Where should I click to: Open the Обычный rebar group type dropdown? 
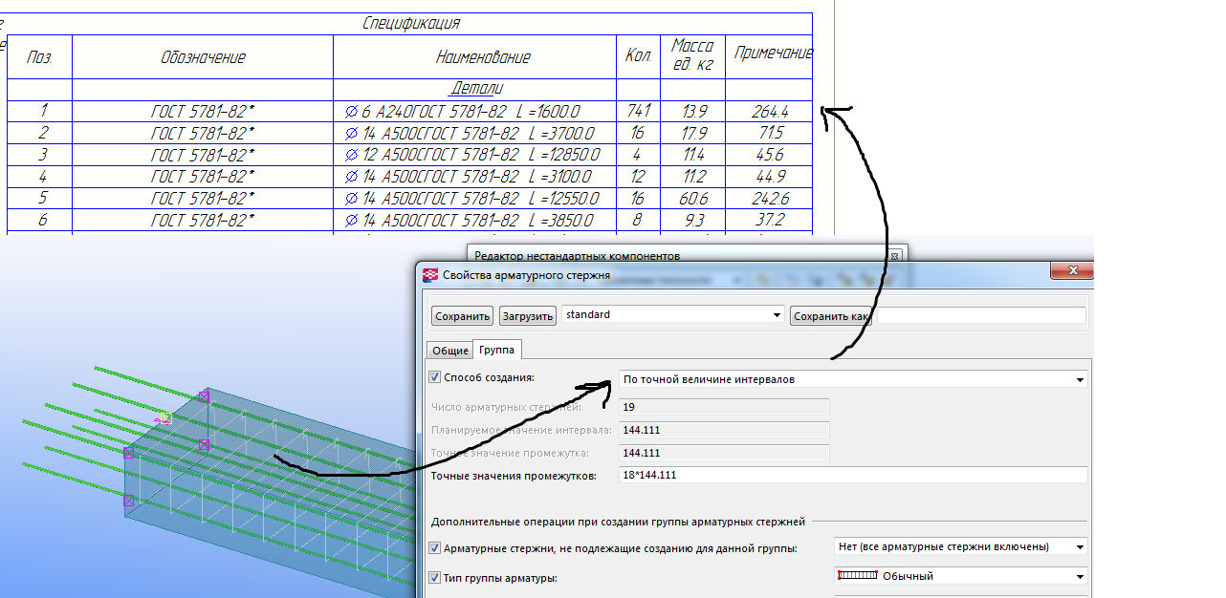click(x=1080, y=576)
